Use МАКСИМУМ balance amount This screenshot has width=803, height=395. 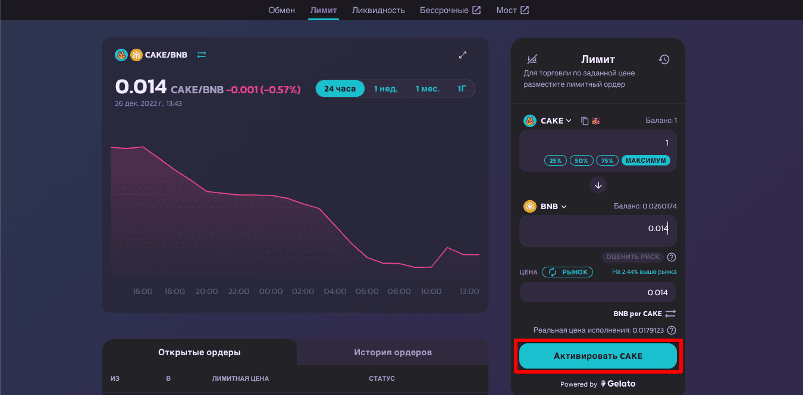(x=646, y=160)
